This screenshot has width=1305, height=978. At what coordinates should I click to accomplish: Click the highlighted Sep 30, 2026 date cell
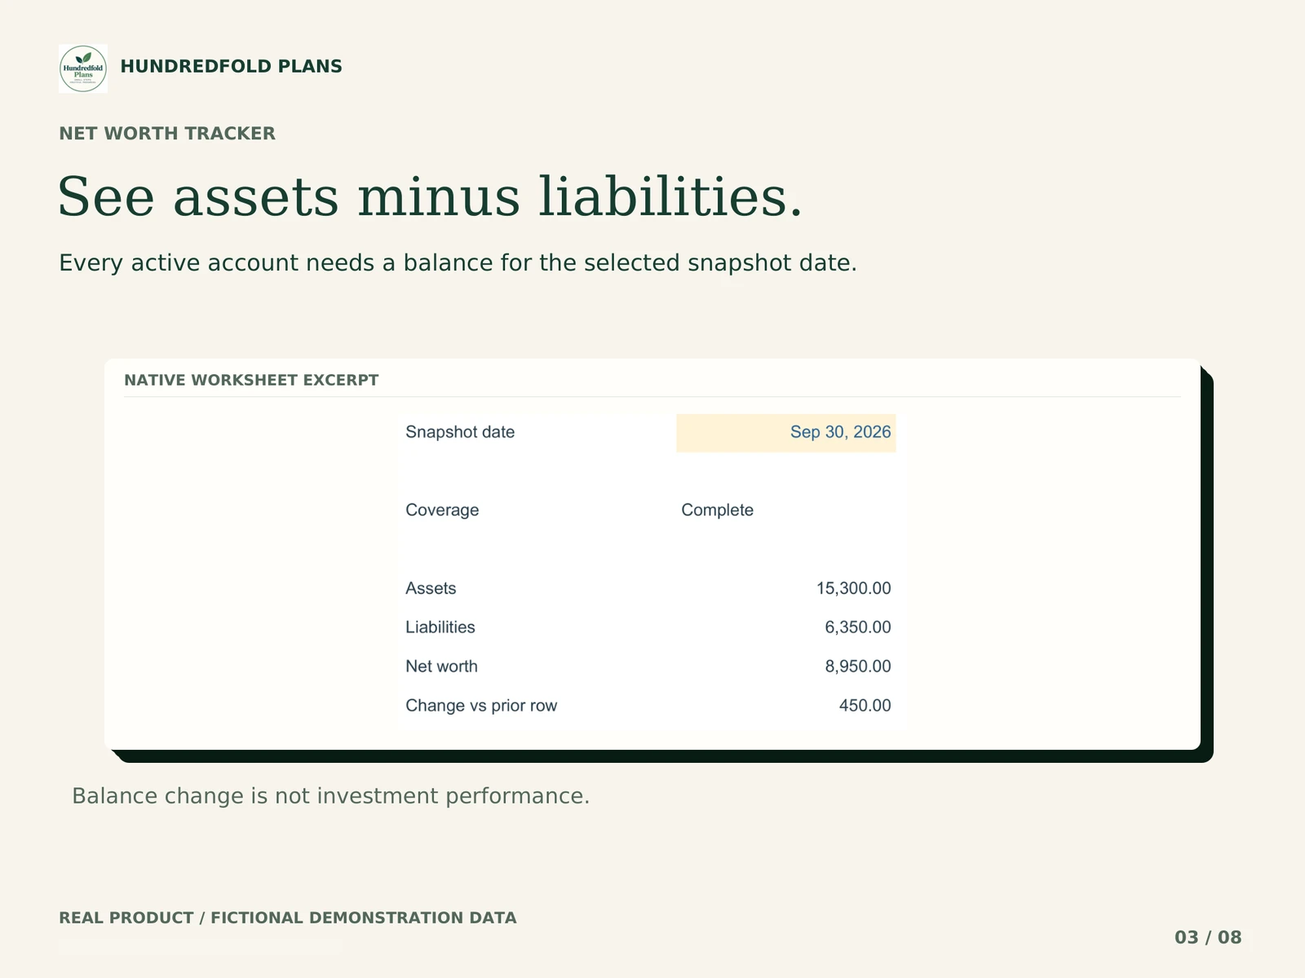pos(786,433)
